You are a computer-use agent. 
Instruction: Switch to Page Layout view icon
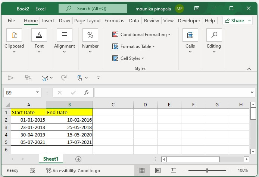coord(158,170)
